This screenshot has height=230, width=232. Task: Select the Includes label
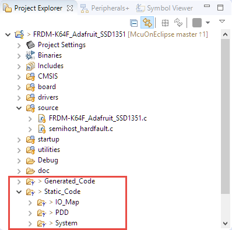51,66
